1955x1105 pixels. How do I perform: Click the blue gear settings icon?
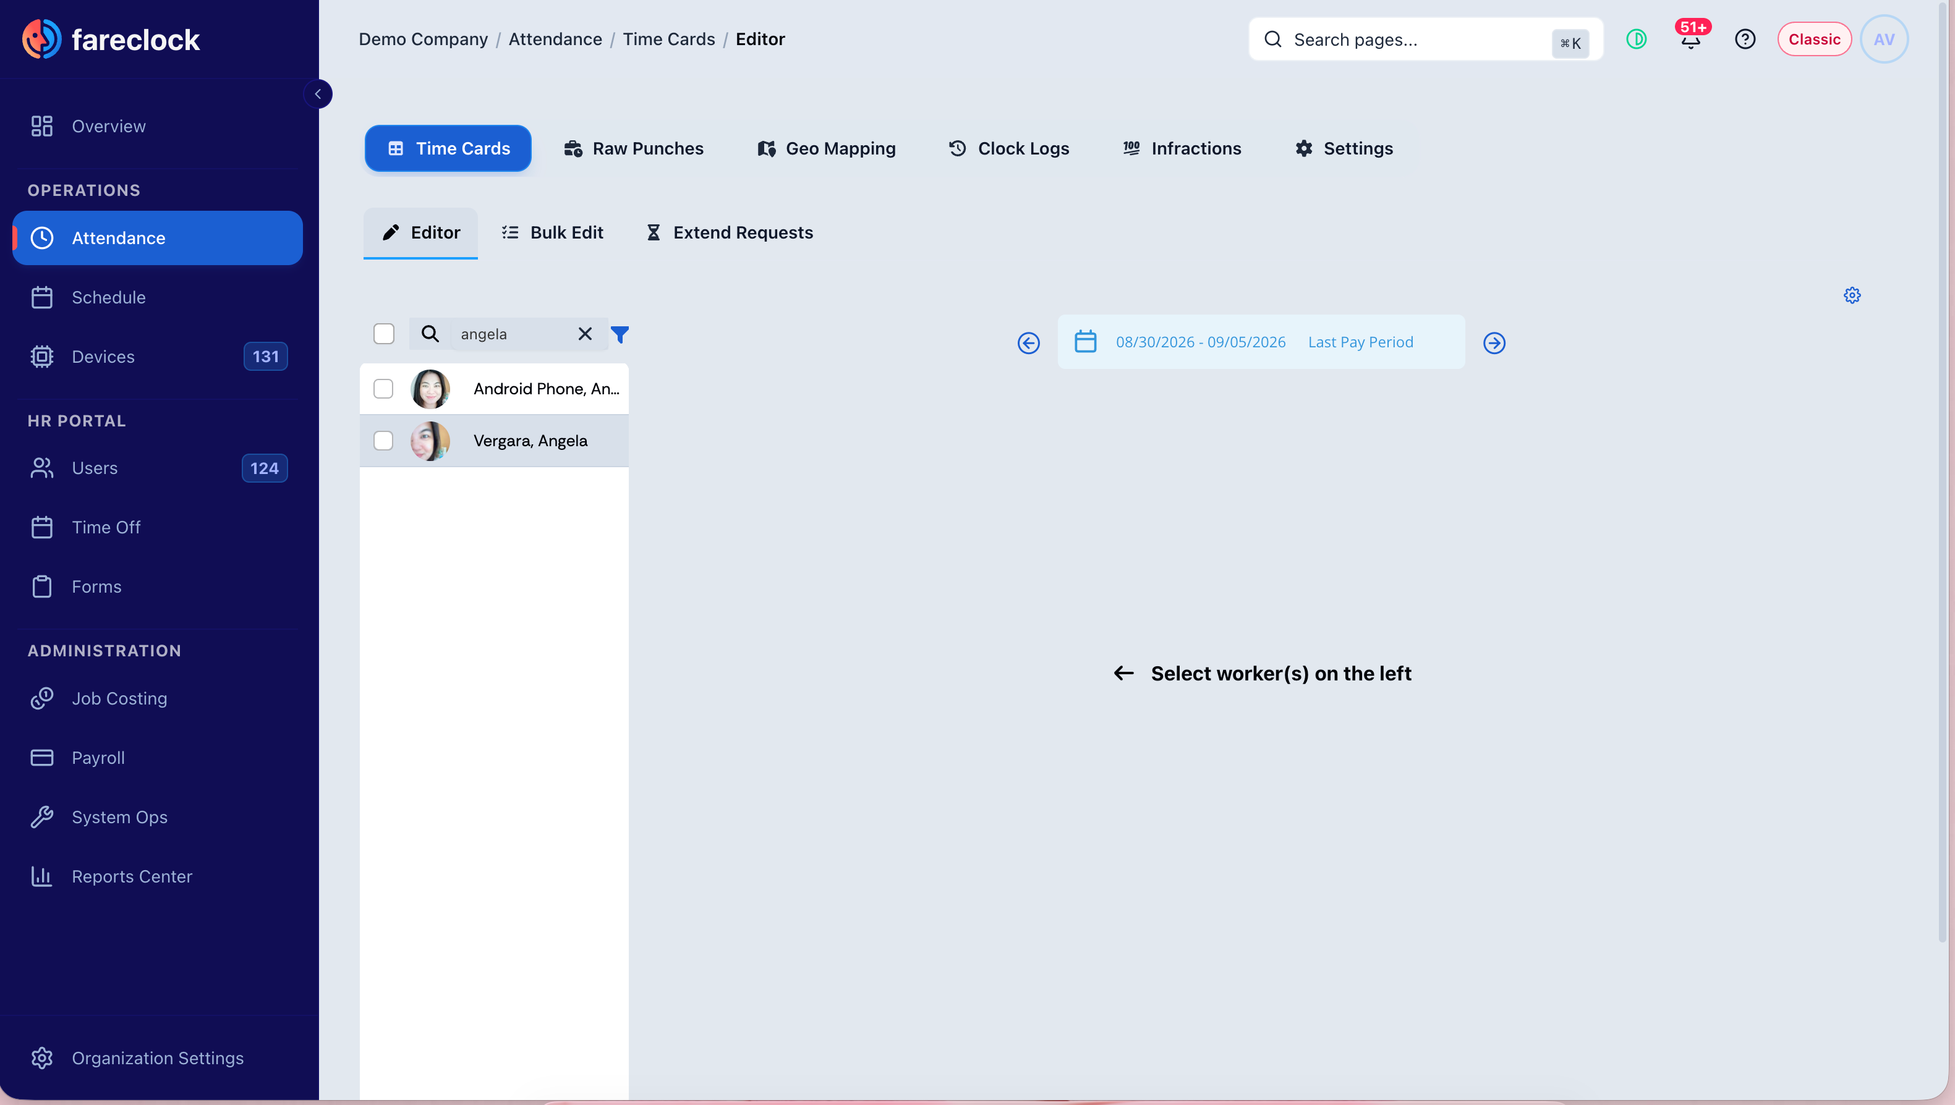[1852, 295]
